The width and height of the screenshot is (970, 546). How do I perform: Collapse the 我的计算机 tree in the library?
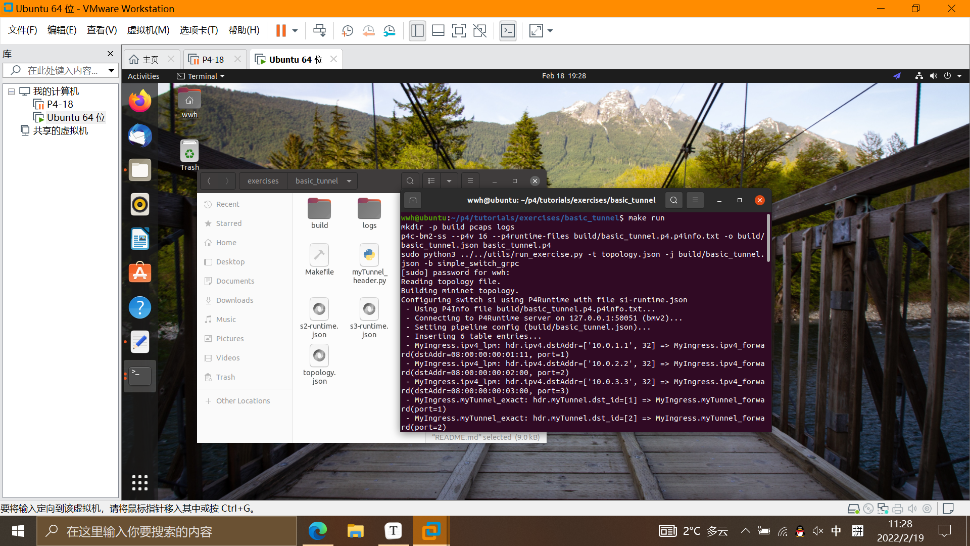(11, 91)
